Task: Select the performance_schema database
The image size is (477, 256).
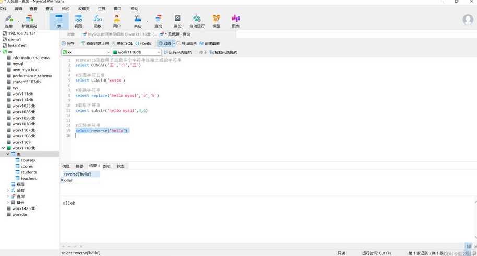Action: 29,75
